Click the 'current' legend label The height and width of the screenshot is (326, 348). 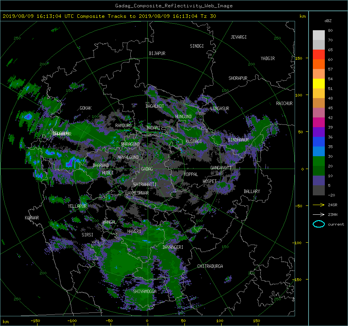point(336,224)
